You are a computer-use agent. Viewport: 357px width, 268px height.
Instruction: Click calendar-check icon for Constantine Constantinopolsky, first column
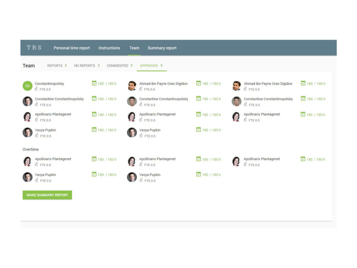point(94,98)
